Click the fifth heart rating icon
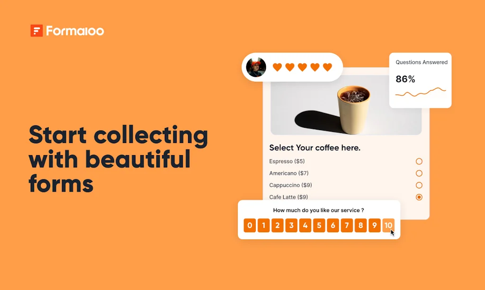This screenshot has width=485, height=290. click(327, 67)
